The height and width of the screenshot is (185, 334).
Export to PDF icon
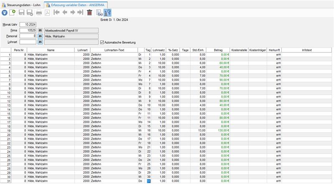47,12
